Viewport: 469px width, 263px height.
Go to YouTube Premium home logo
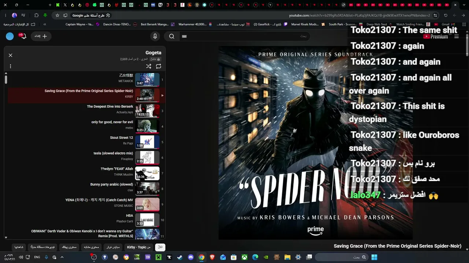click(x=436, y=37)
